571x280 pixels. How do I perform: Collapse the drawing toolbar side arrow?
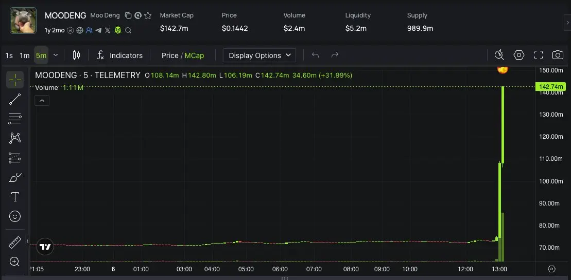click(x=27, y=241)
